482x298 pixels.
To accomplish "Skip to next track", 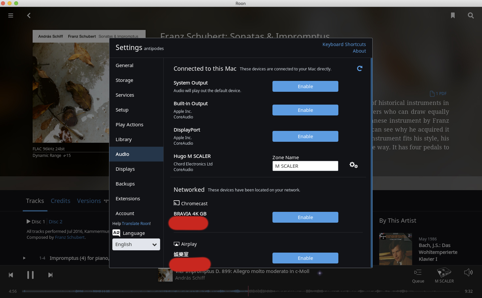I will pos(50,275).
